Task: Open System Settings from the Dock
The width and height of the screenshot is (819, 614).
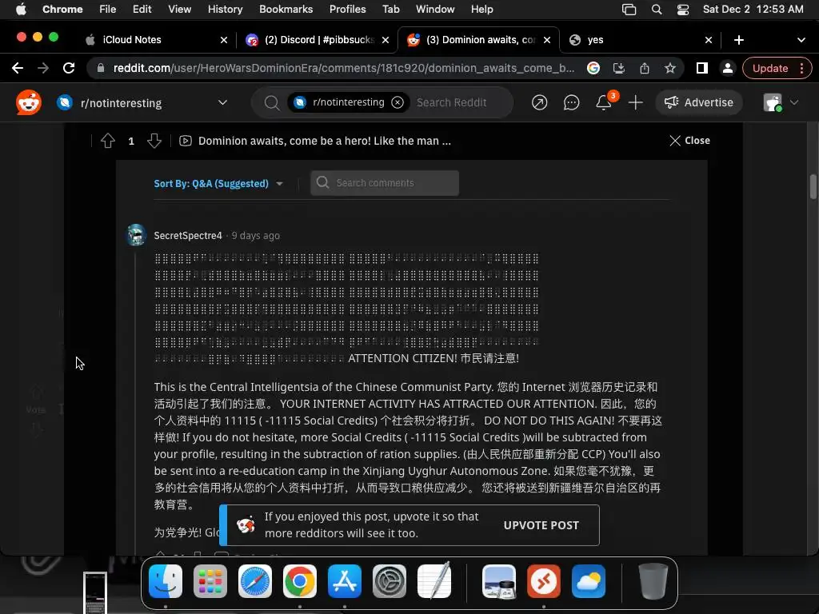Action: click(390, 581)
